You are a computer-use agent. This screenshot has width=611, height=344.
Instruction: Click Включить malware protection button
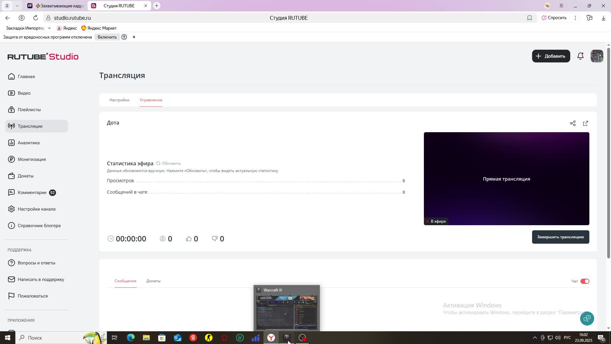107,37
